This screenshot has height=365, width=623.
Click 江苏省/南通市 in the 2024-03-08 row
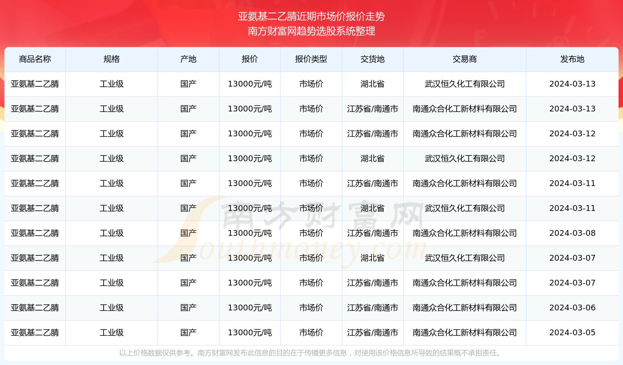[x=372, y=233]
